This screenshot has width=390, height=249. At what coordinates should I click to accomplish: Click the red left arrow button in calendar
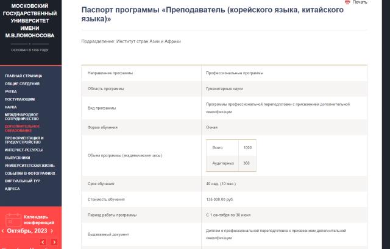43,242
